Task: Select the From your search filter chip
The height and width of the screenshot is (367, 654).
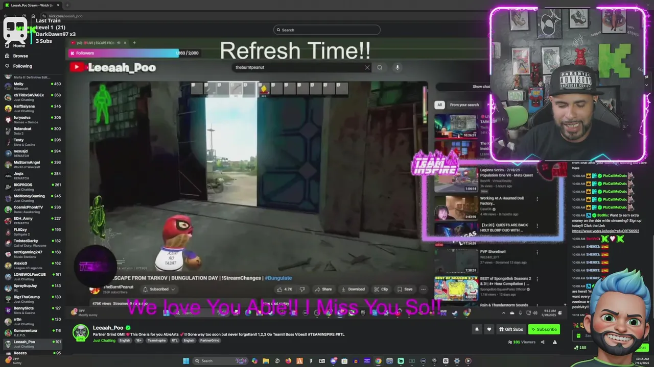Action: (464, 104)
